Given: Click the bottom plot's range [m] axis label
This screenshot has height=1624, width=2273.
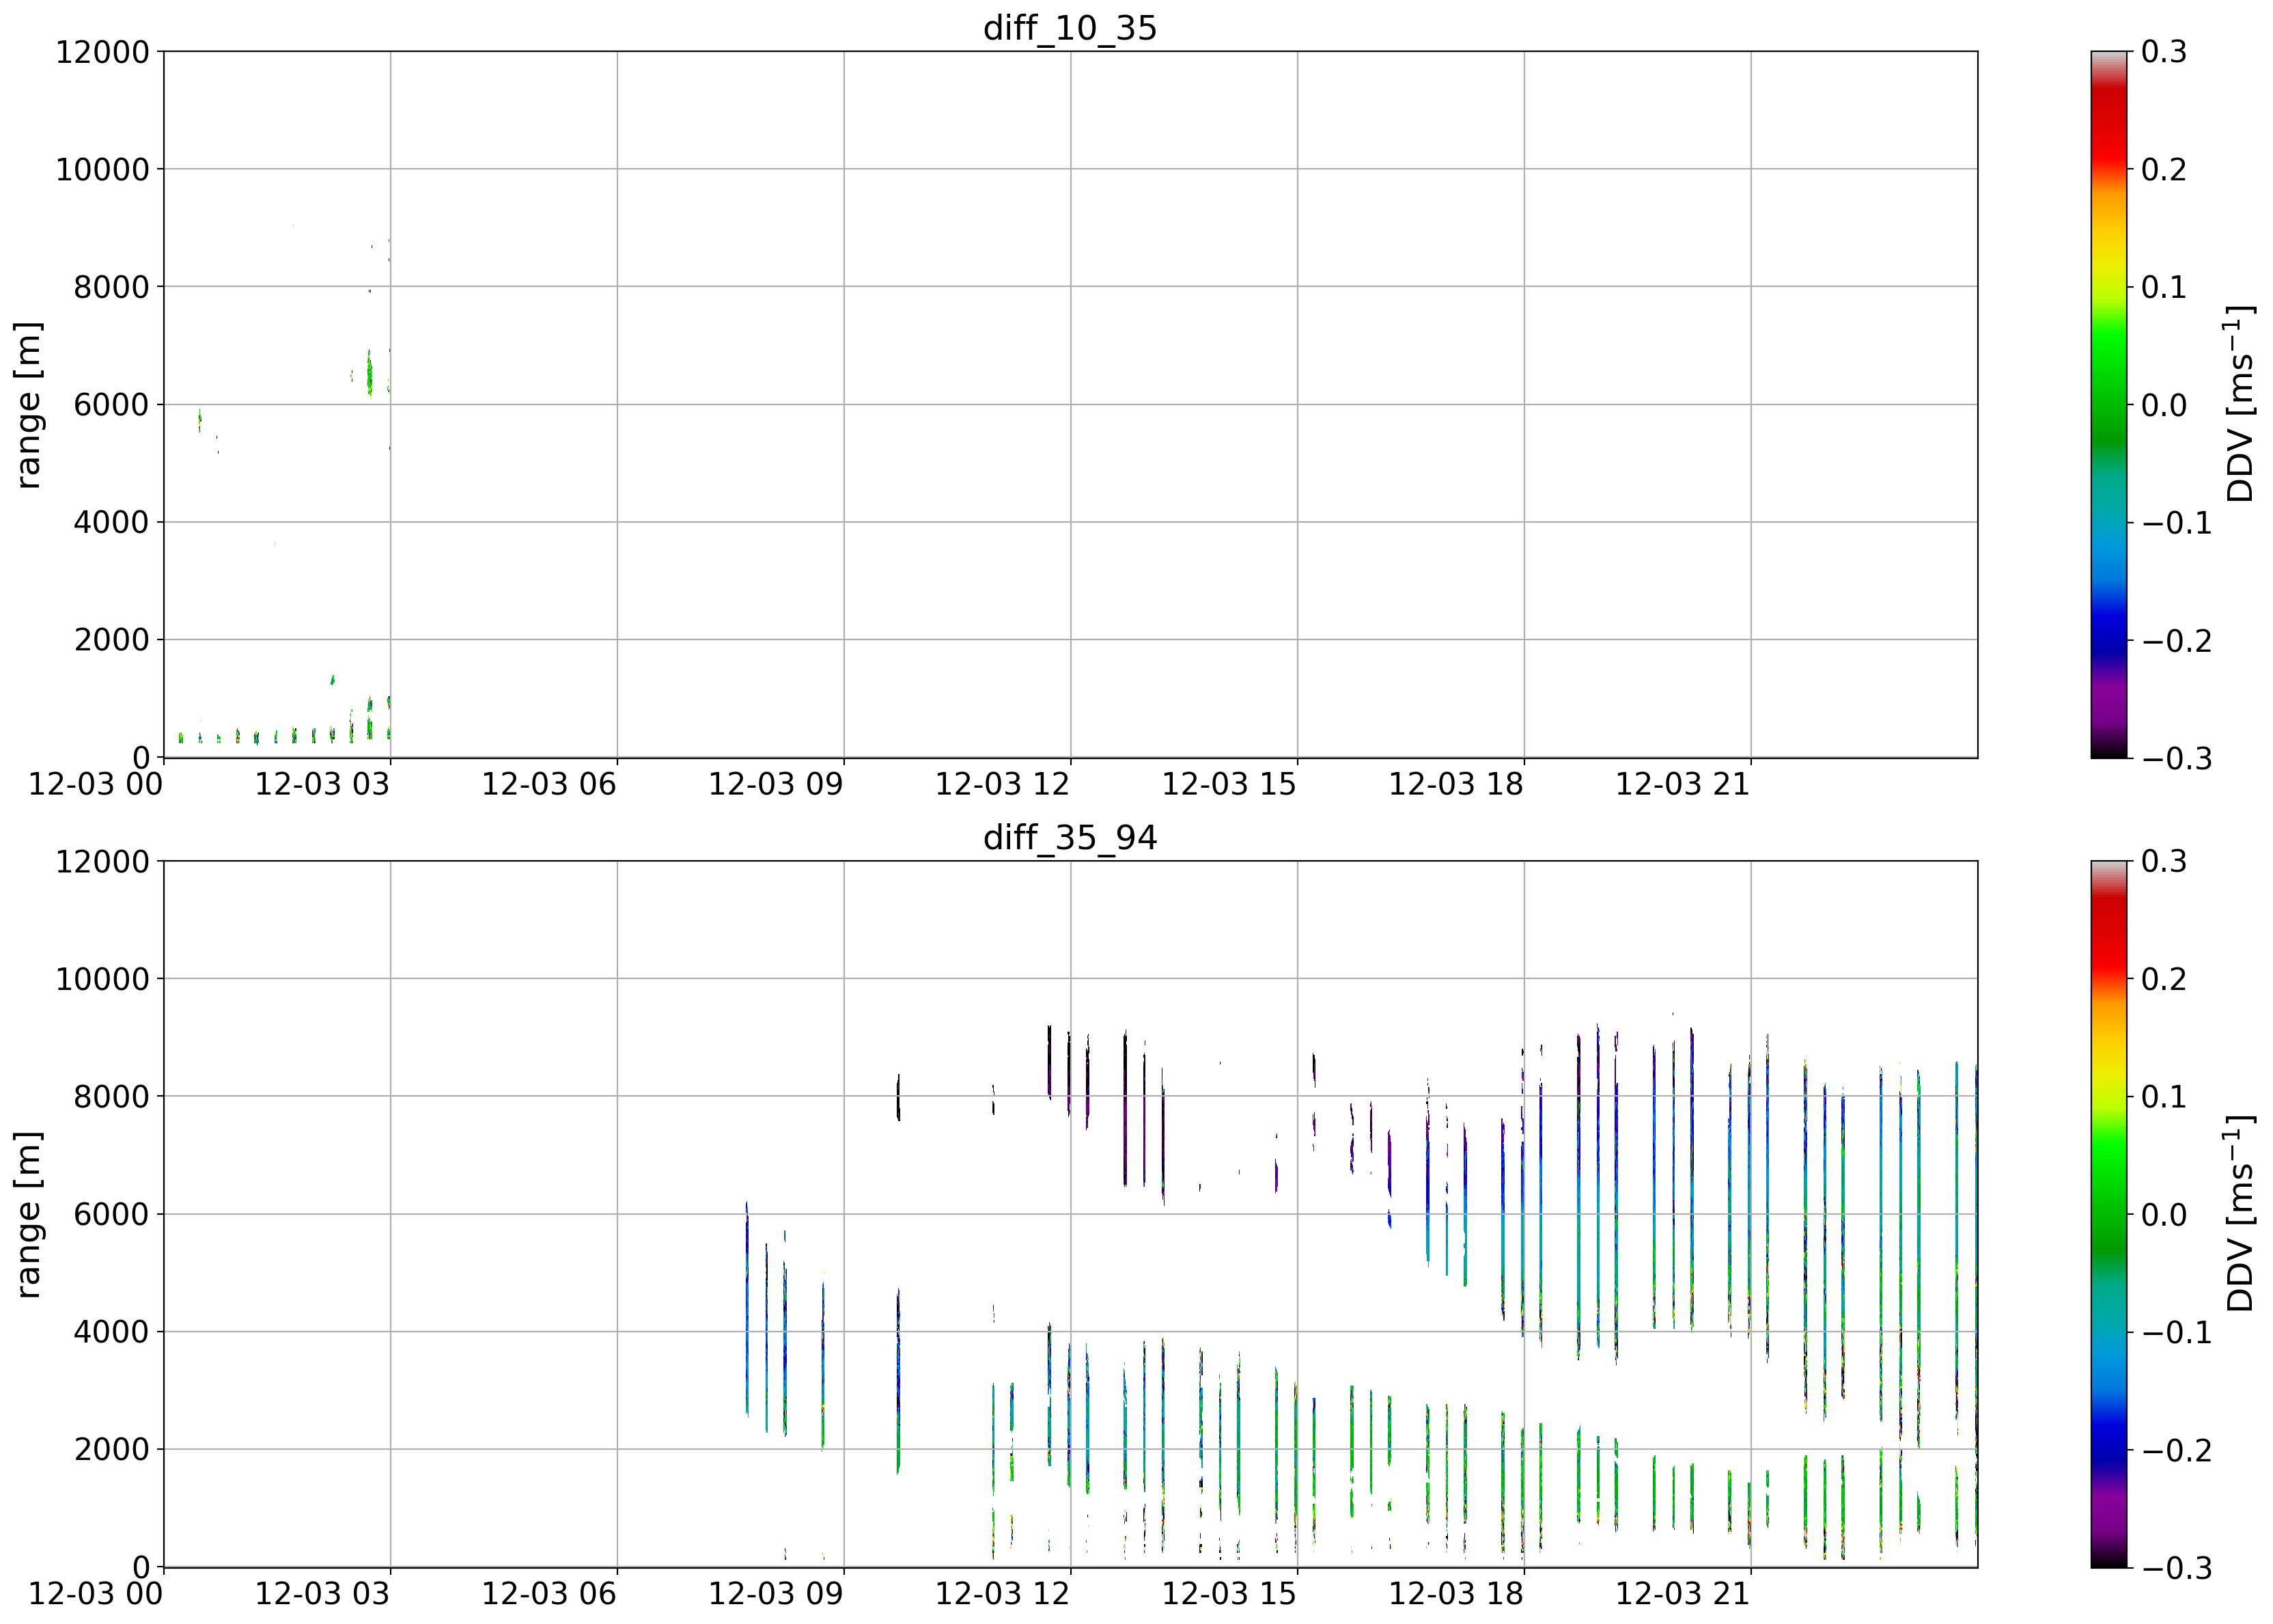Looking at the screenshot, I should click(x=29, y=1214).
